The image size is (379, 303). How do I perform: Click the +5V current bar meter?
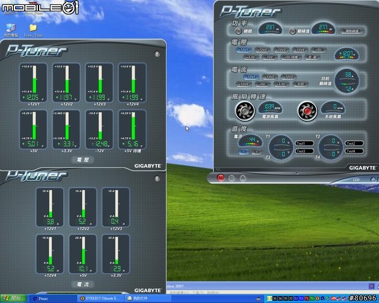coord(83,254)
